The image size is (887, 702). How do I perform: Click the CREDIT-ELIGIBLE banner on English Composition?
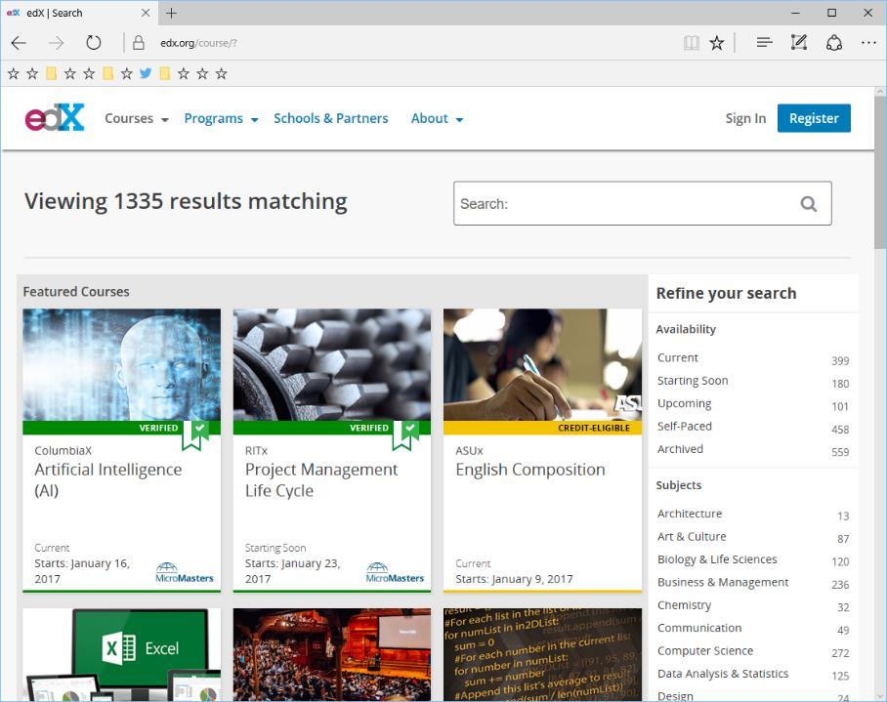pyautogui.click(x=542, y=428)
